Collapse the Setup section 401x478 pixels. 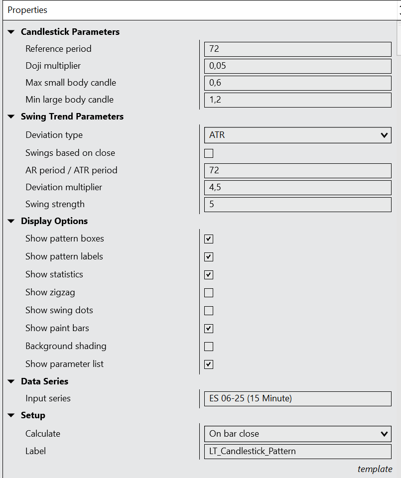[x=11, y=415]
